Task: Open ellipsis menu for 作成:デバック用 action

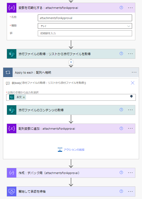Action: 130,173
